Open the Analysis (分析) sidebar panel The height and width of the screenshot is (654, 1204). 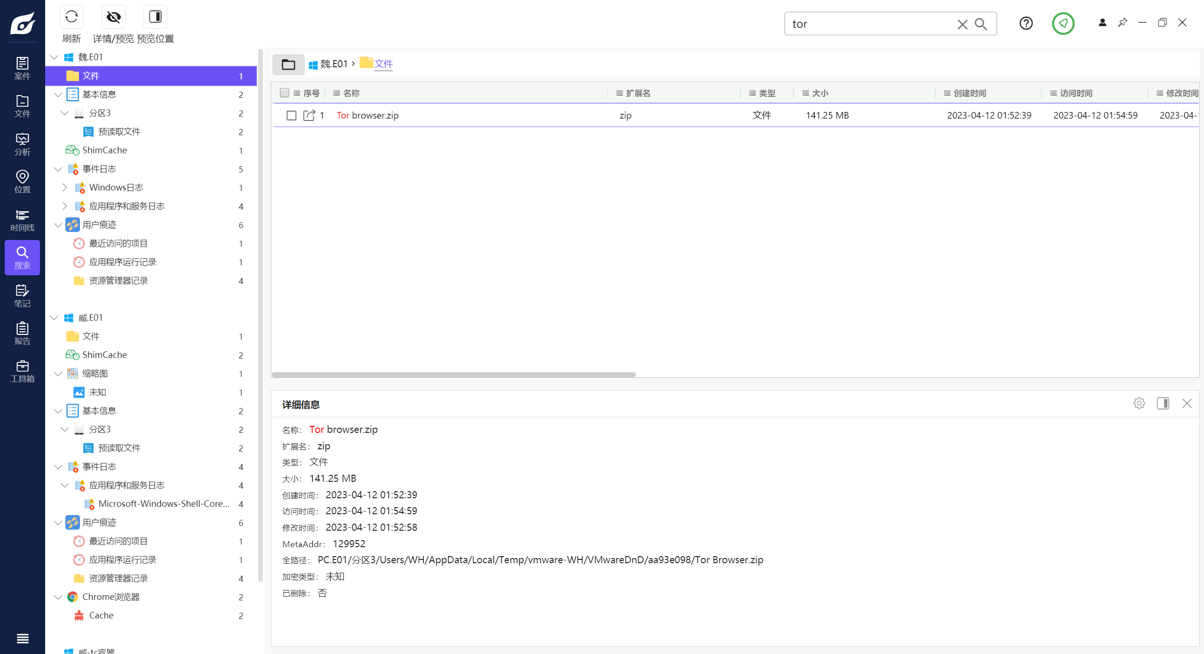click(x=22, y=144)
